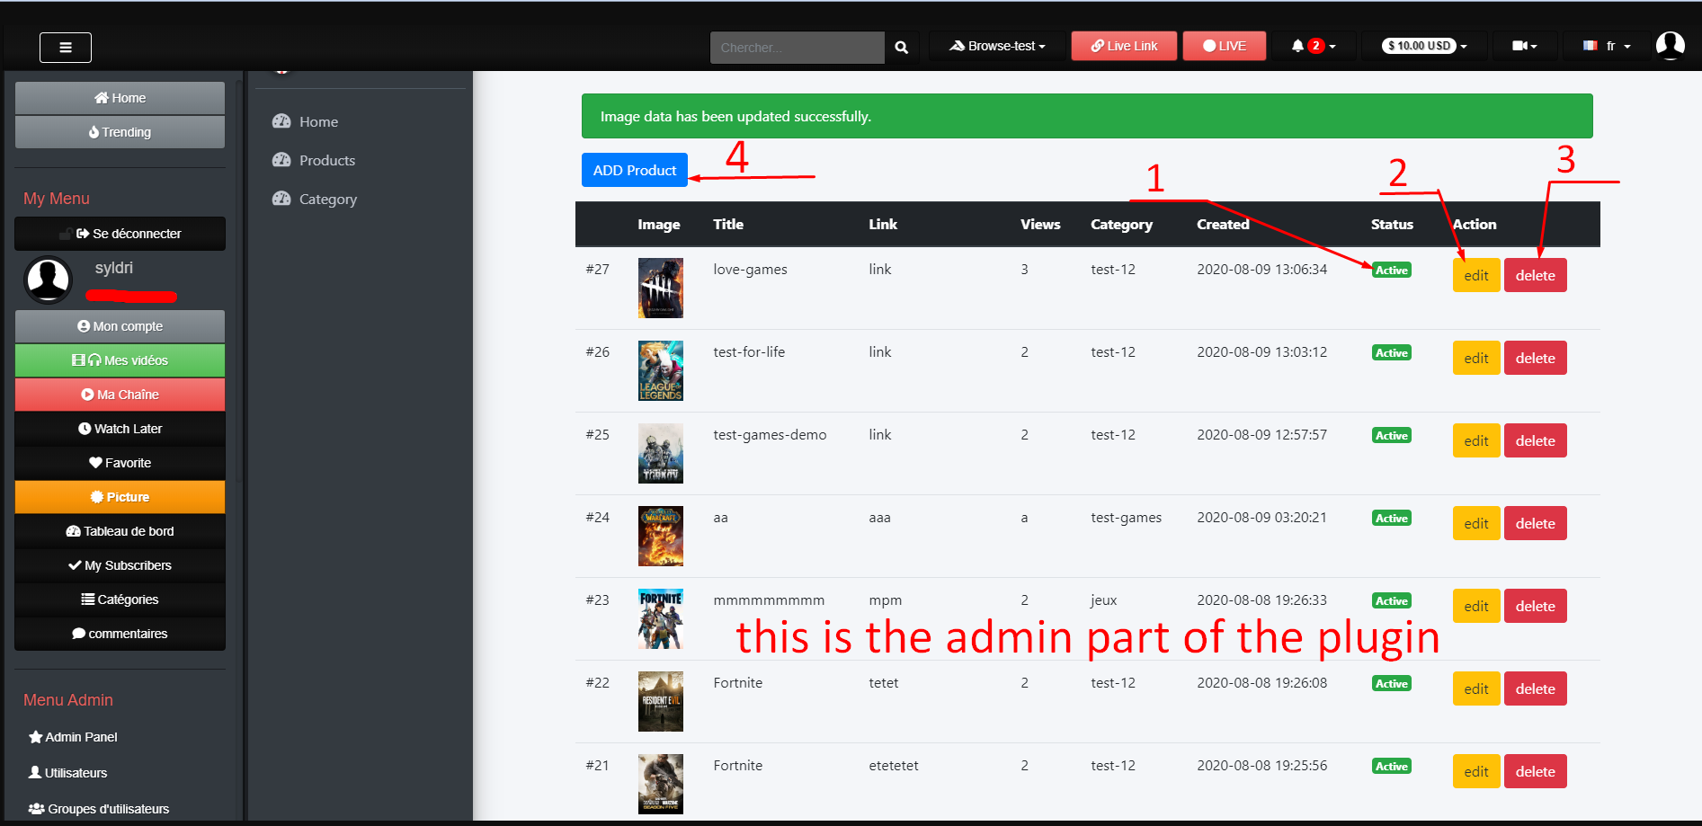Edit product #22 Fortnite
Screen dimensions: 1702x826
[1476, 688]
